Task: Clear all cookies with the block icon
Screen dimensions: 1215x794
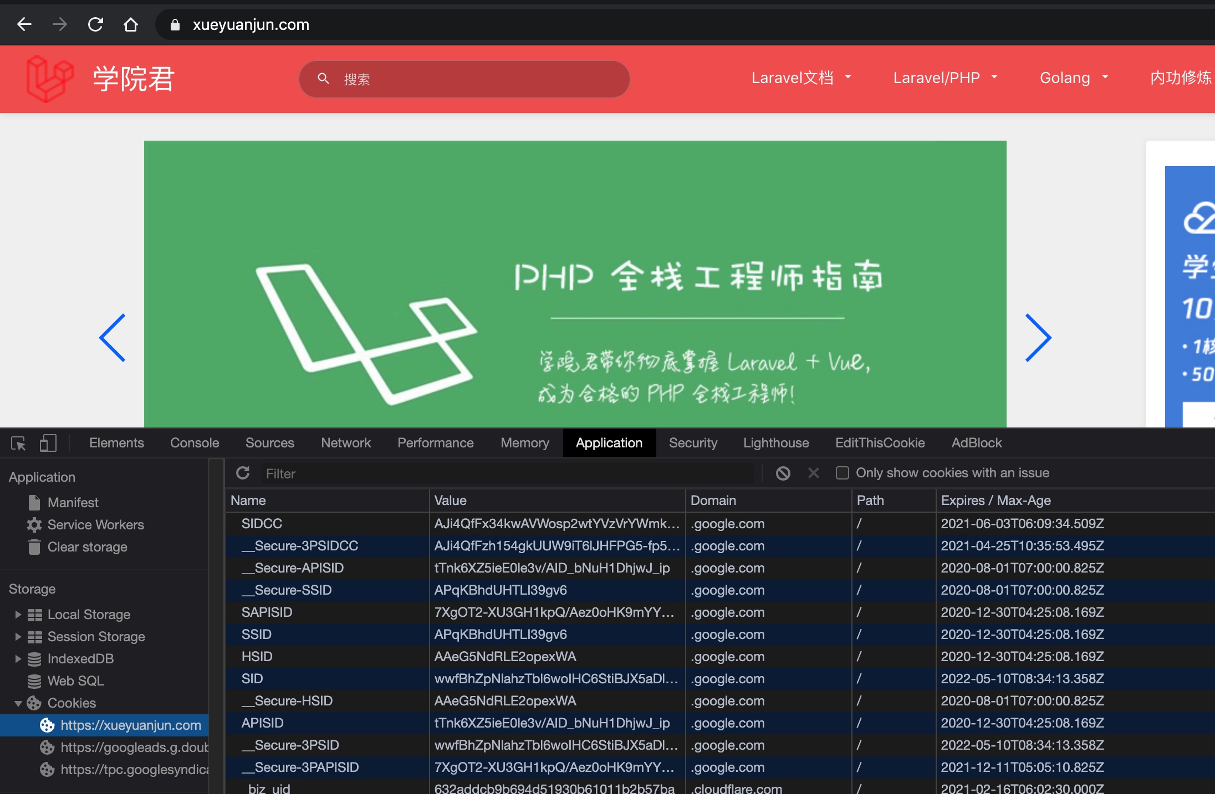Action: [783, 473]
